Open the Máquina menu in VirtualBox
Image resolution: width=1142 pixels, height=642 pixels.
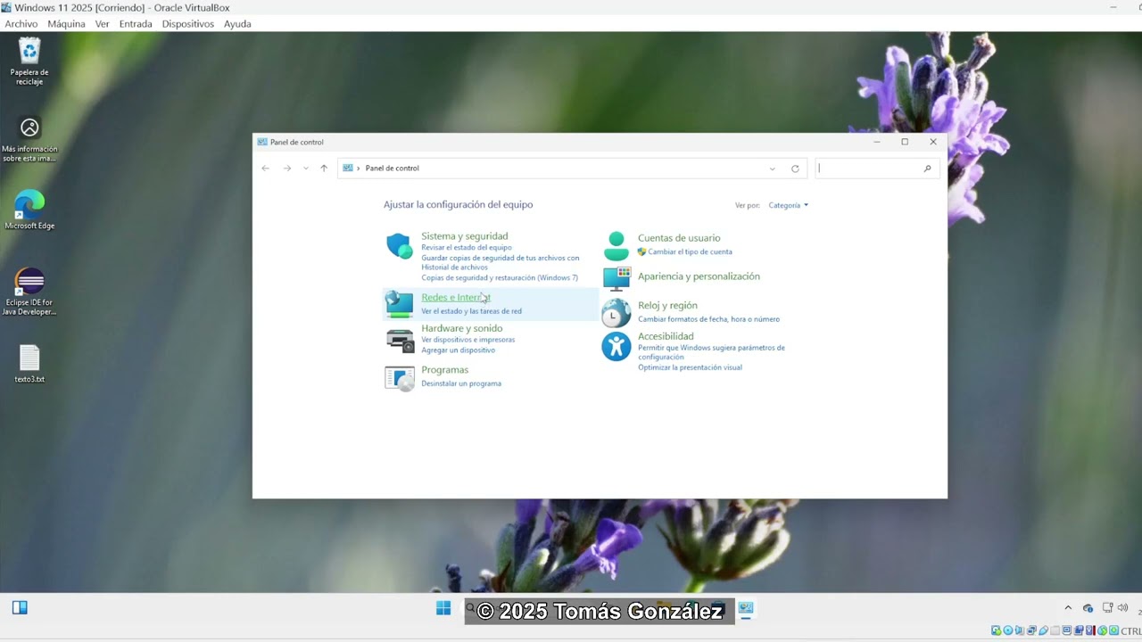coord(67,24)
